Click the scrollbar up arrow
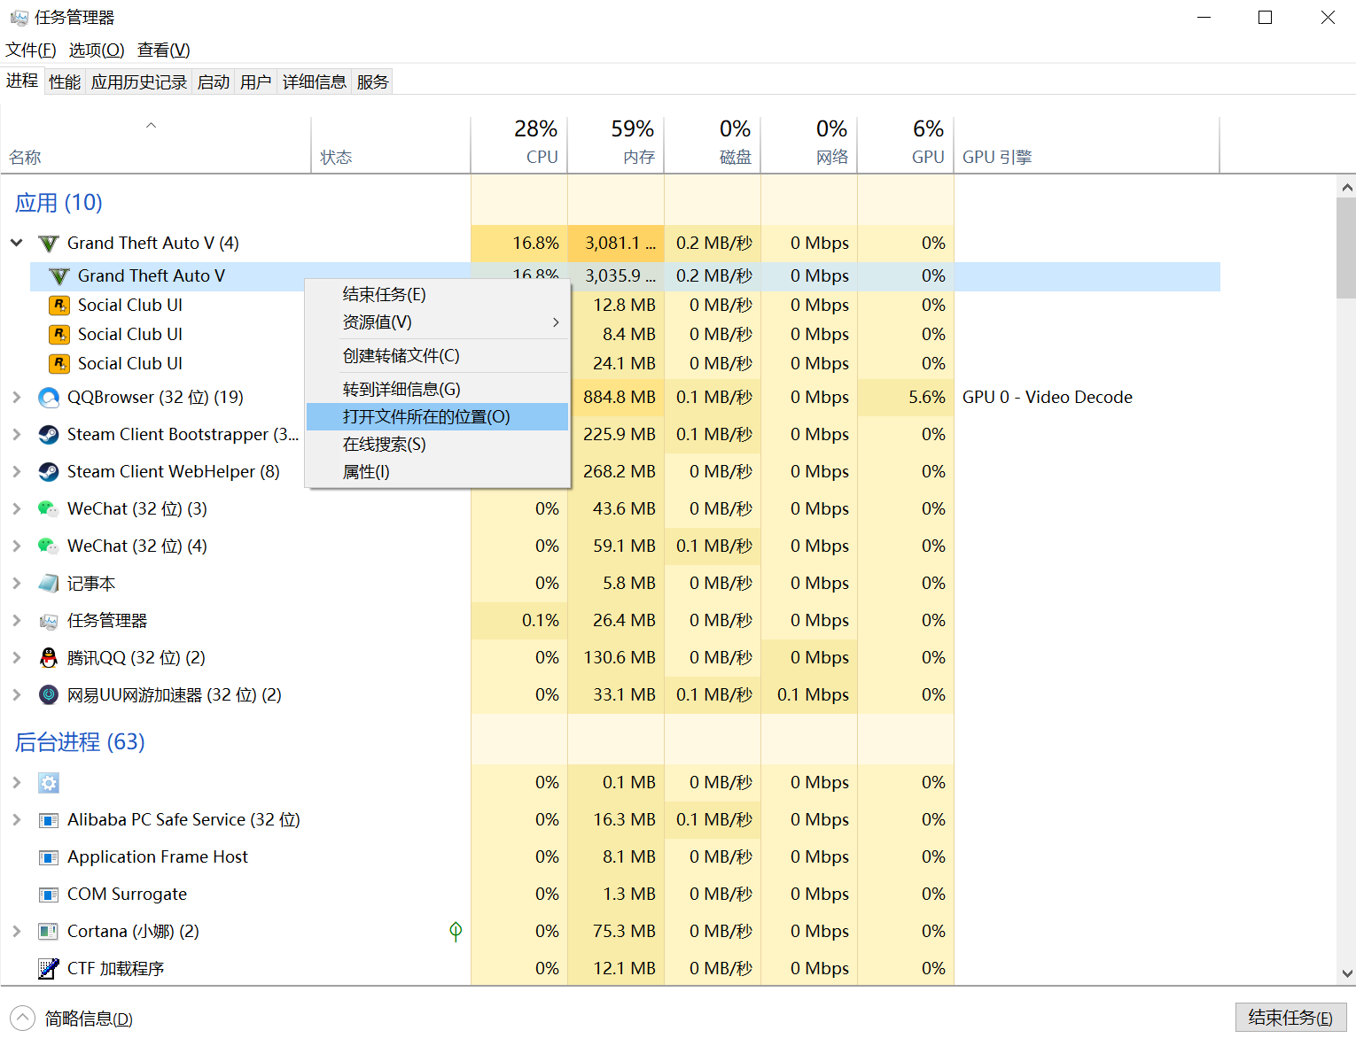 coord(1347,187)
